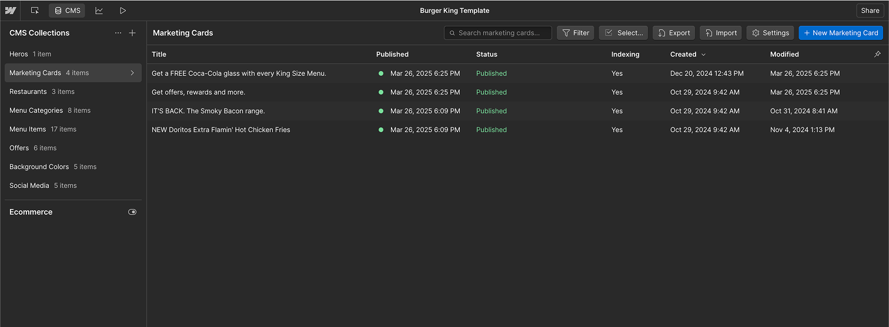The height and width of the screenshot is (327, 889).
Task: Open the CMS Collections three-dot options menu
Action: pyautogui.click(x=118, y=33)
